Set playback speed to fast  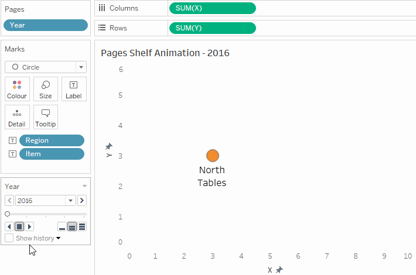(x=82, y=226)
